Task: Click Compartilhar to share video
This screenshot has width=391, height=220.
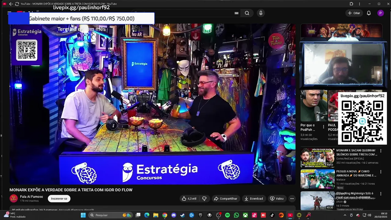Action: [226, 199]
